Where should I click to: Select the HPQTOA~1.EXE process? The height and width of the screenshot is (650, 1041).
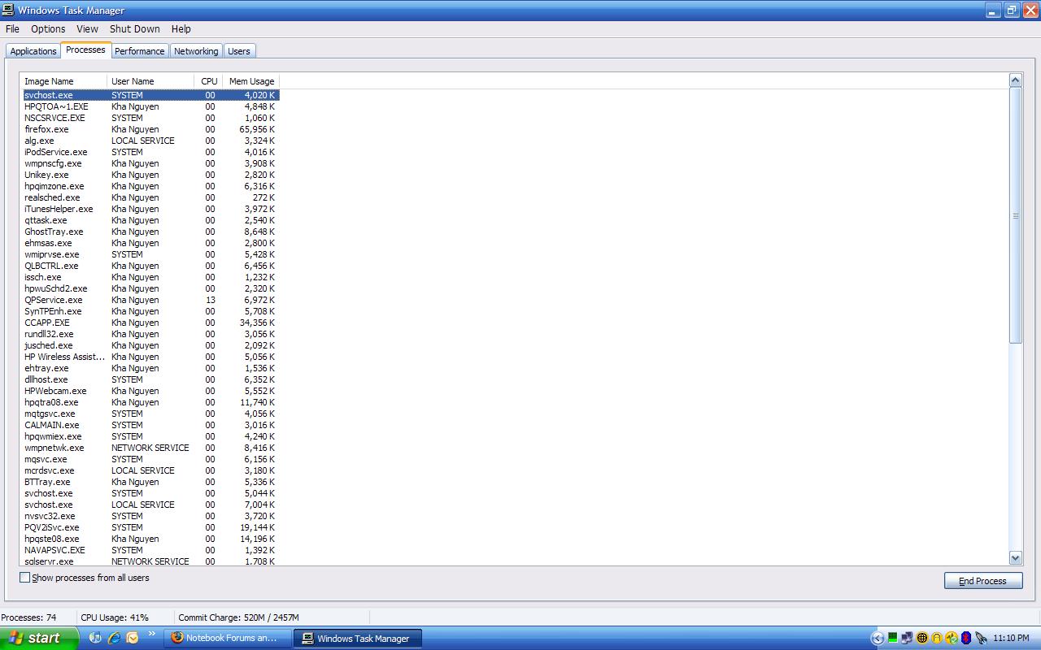pos(150,106)
